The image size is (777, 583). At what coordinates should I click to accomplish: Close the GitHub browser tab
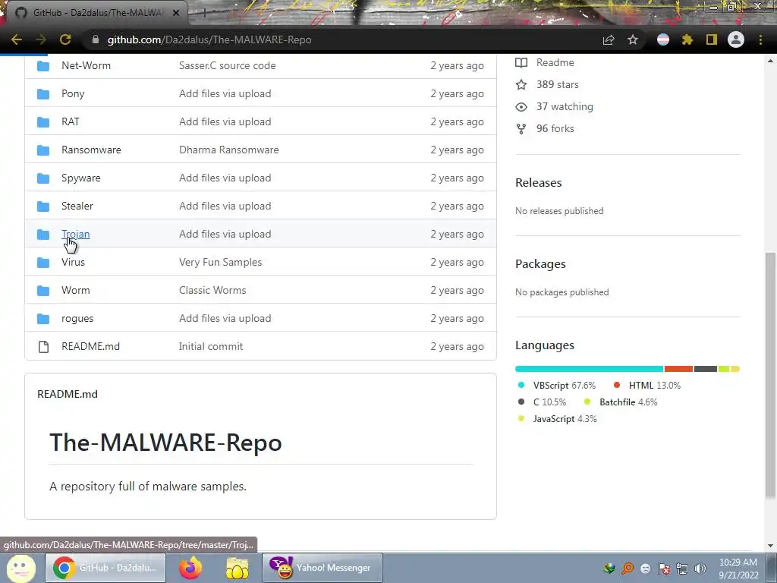pos(176,13)
